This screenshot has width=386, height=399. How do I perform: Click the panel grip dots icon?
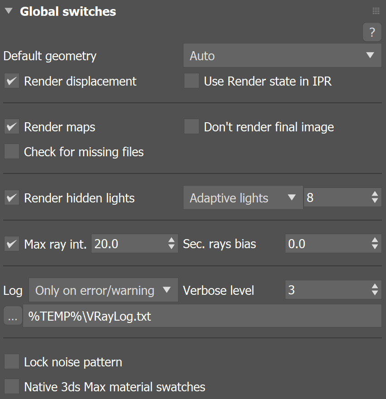(x=376, y=10)
